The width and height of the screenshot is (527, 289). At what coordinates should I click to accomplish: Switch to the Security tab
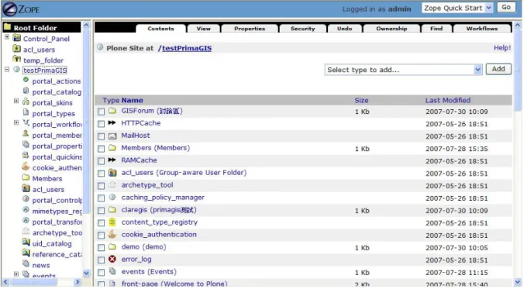[x=302, y=29]
